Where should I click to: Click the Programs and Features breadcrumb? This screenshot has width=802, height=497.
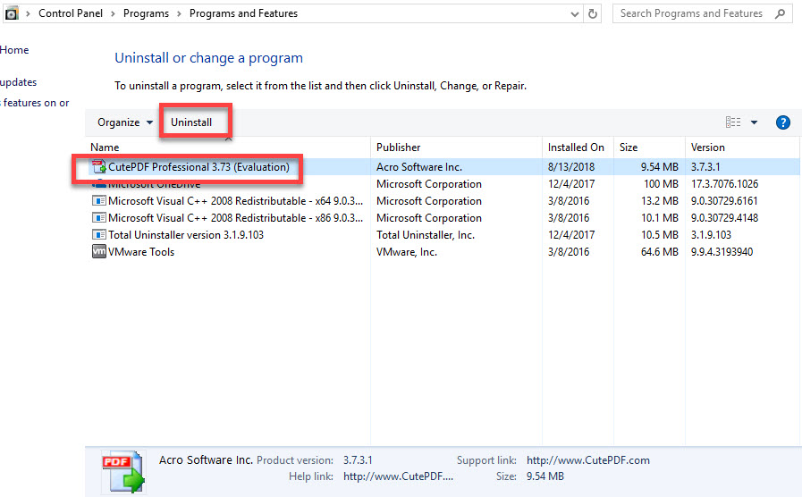pyautogui.click(x=243, y=13)
